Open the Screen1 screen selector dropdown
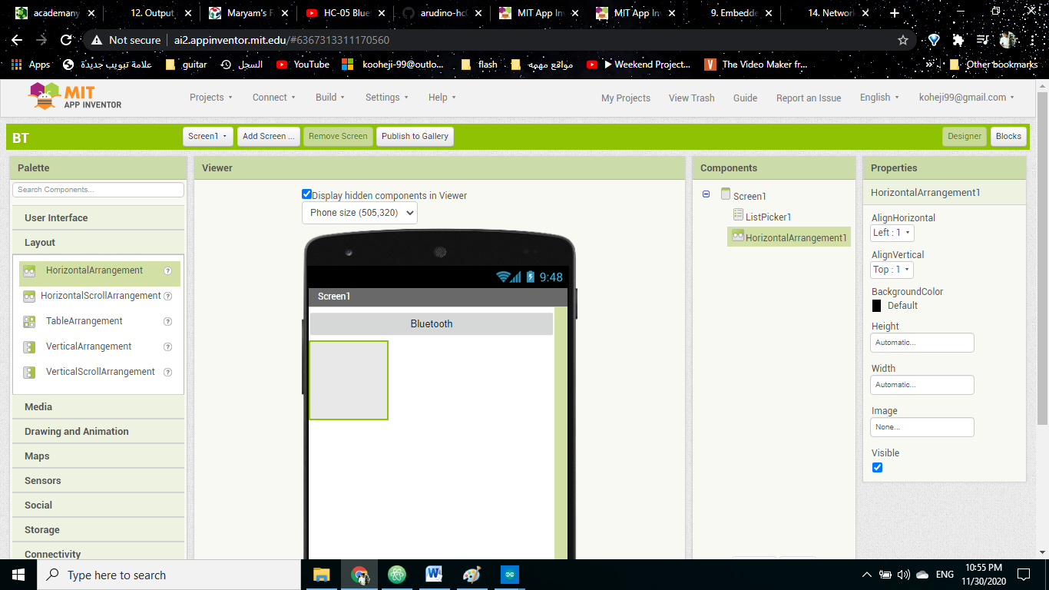This screenshot has height=590, width=1049. point(207,136)
